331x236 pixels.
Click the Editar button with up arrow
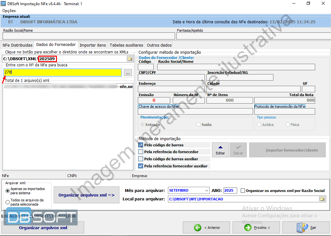[x=220, y=150]
